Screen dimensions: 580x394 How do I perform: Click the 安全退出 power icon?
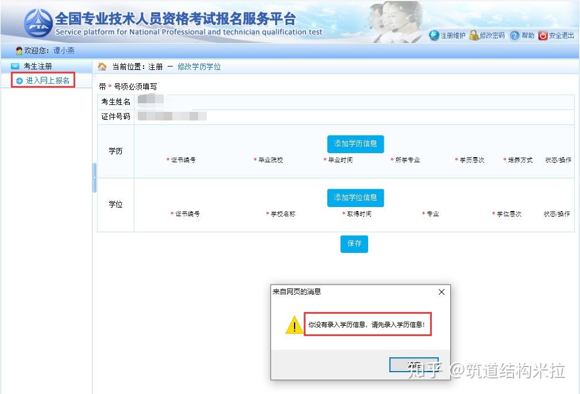point(543,36)
